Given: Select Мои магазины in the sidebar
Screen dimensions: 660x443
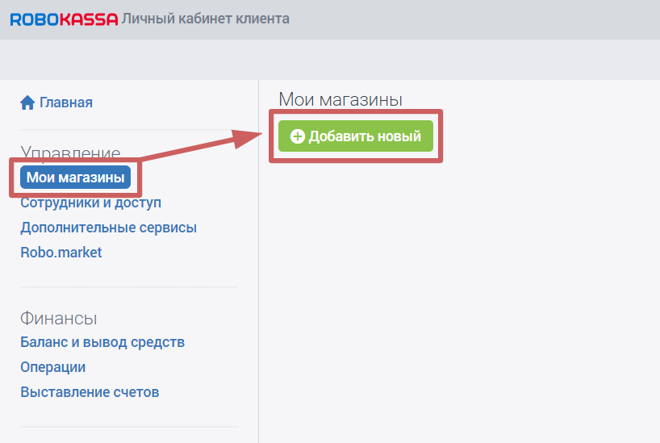Looking at the screenshot, I should tap(75, 178).
